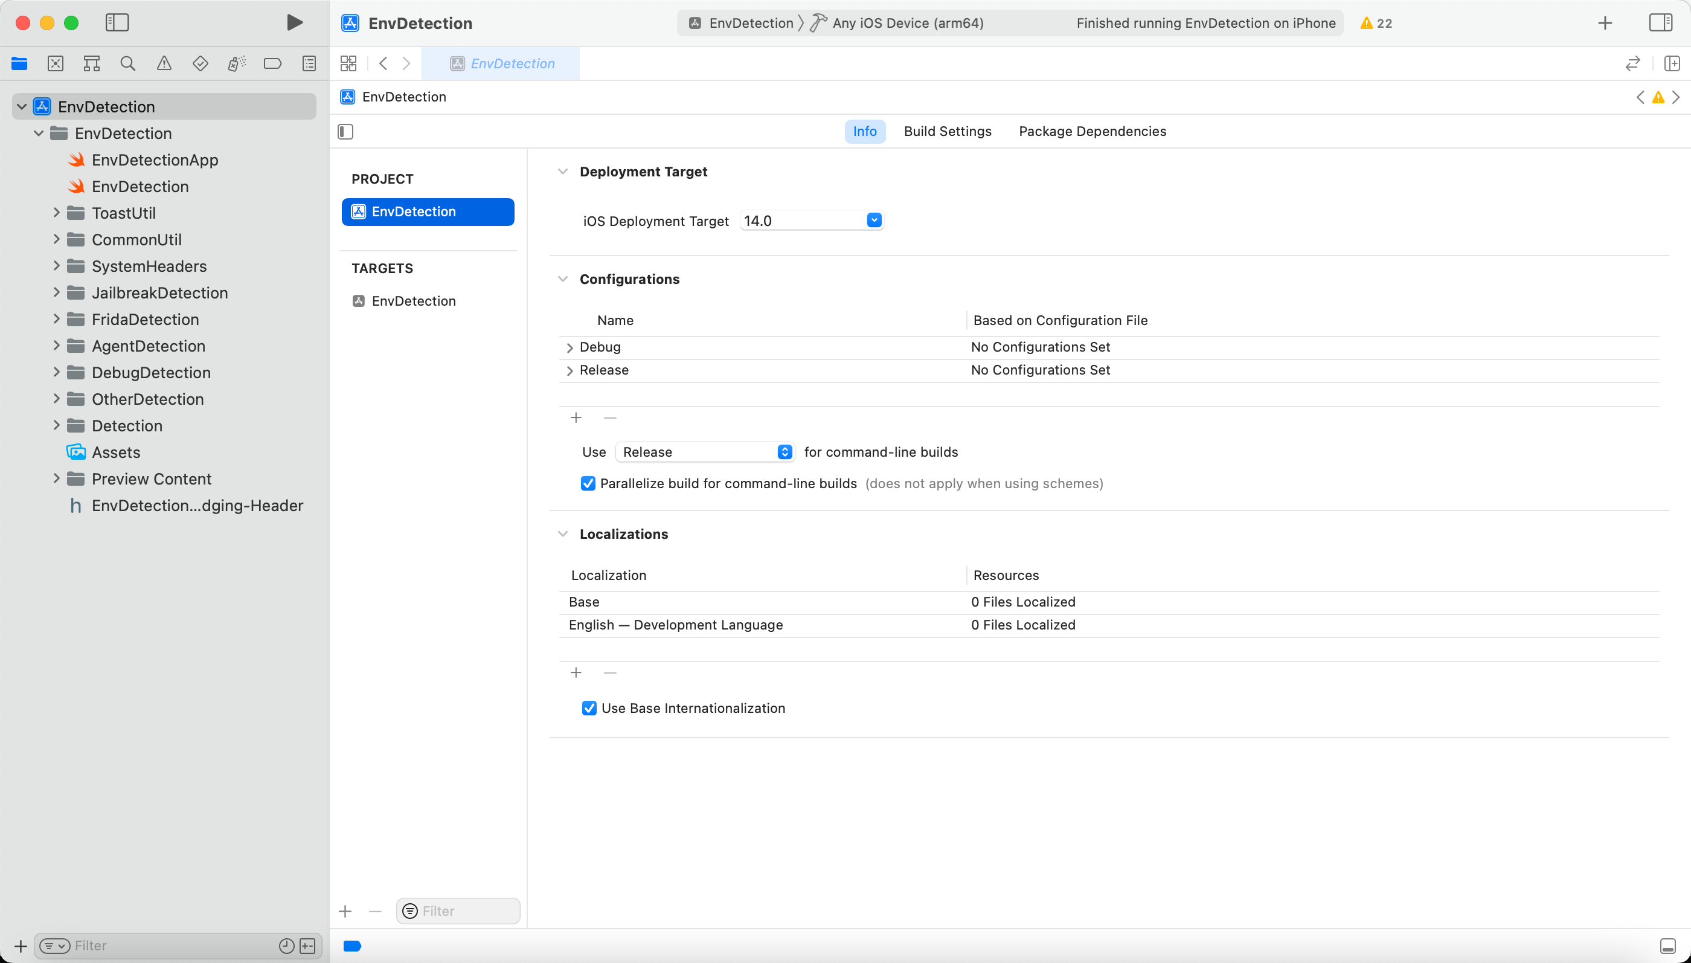This screenshot has width=1691, height=963.
Task: Disable Use Base Internationalization checkbox
Action: pos(589,709)
